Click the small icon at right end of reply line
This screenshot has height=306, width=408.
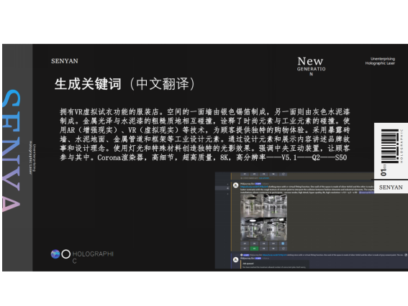pyautogui.click(x=406, y=255)
